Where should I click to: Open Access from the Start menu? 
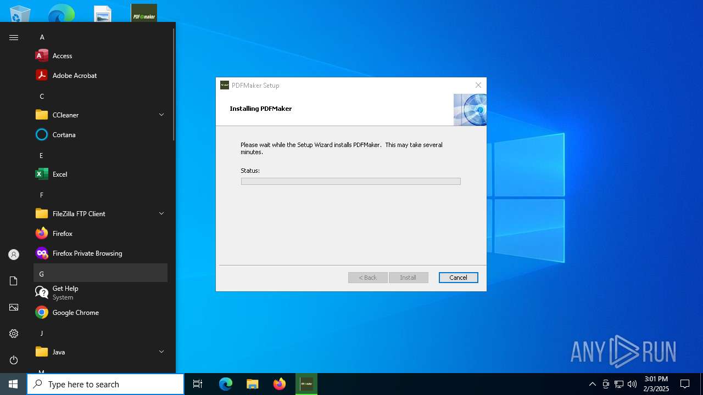[x=101, y=55]
